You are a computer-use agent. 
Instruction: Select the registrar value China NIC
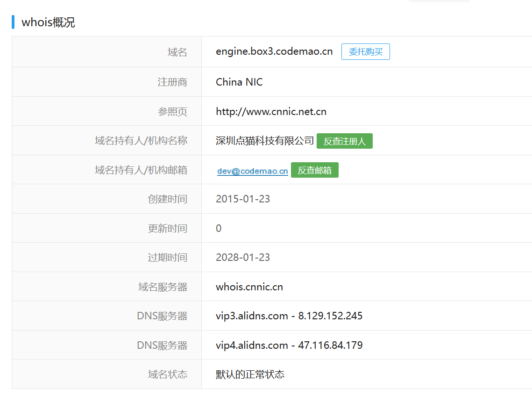[x=239, y=82]
